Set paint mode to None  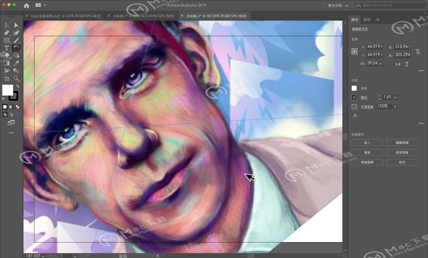tap(18, 107)
